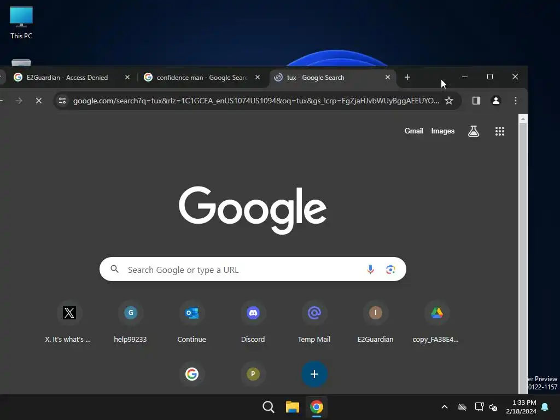Click the Google logo

[253, 210]
